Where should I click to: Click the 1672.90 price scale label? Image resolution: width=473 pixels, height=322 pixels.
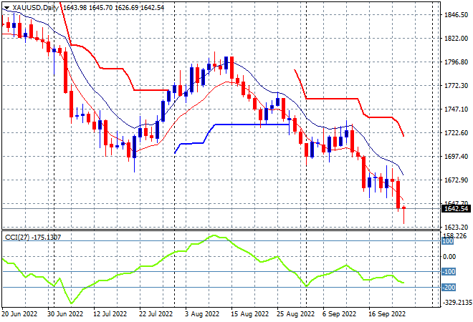pyautogui.click(x=456, y=180)
